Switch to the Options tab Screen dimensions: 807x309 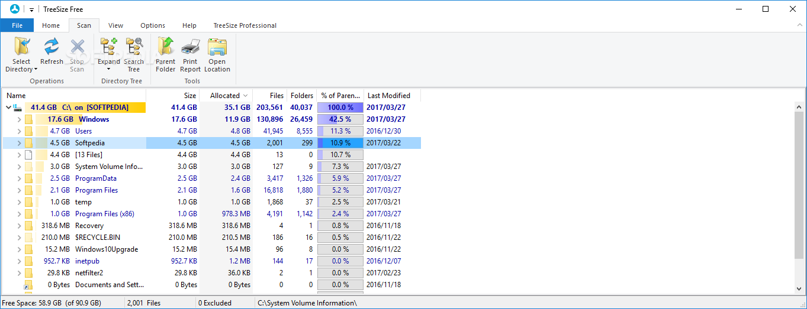[153, 25]
